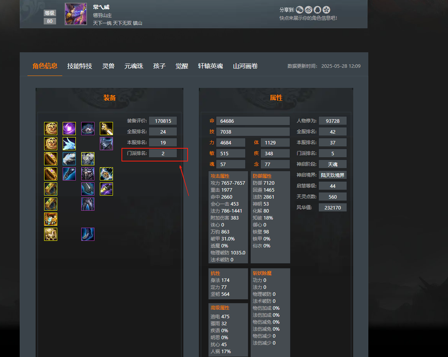
Task: Select the purple orb equipment icon
Action: click(69, 129)
